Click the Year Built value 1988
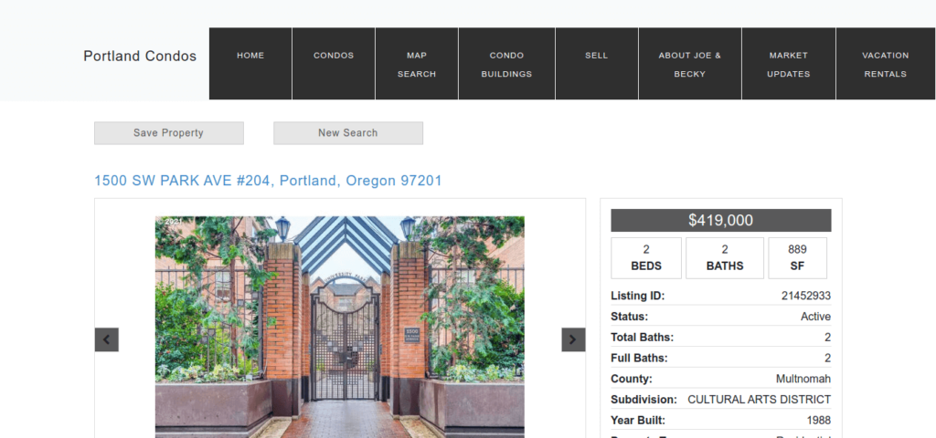Screen dimensions: 936x438 pyautogui.click(x=818, y=421)
